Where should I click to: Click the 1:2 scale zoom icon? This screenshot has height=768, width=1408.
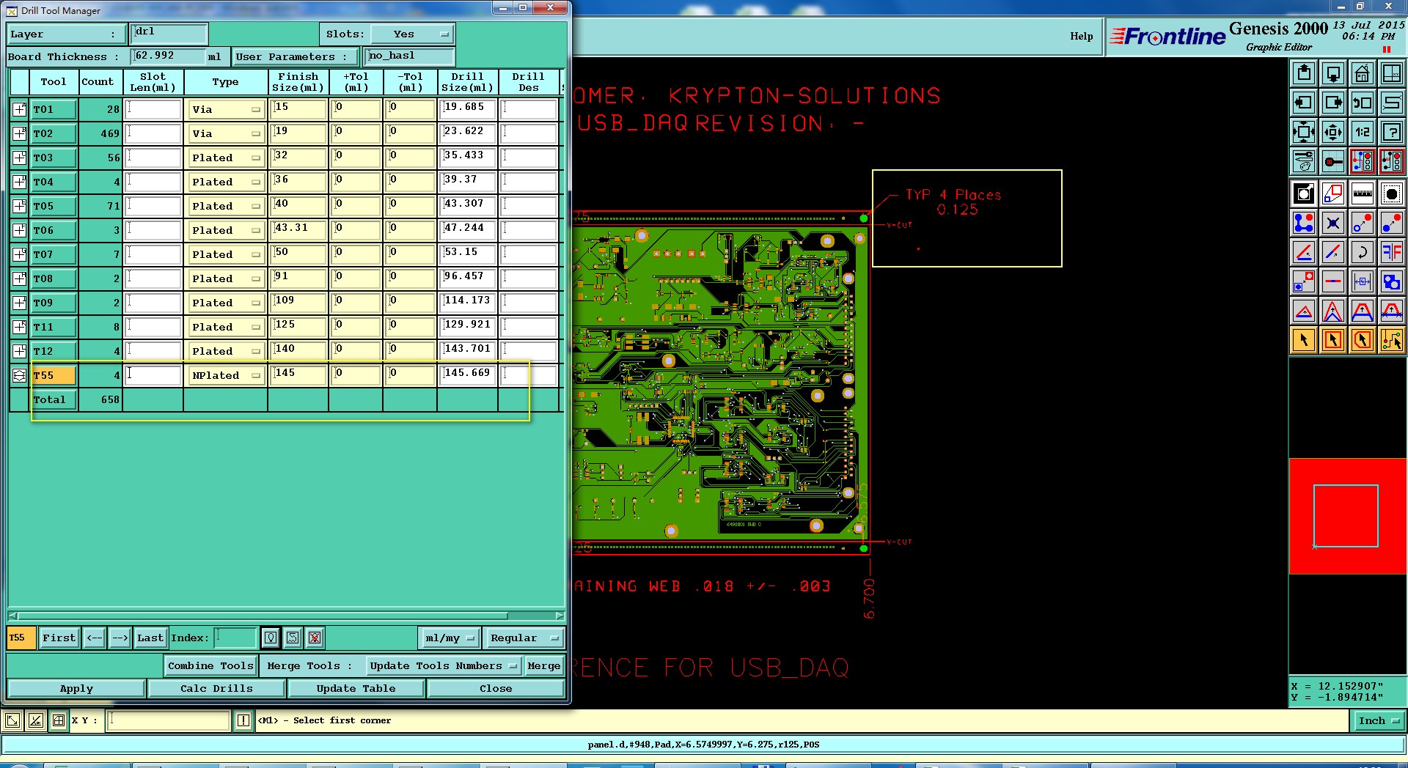click(x=1363, y=132)
